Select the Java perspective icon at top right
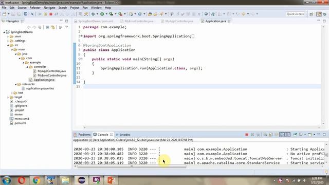 click(319, 14)
